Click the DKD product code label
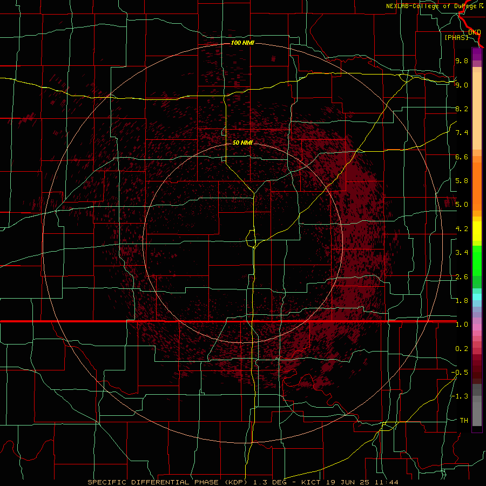This screenshot has width=486, height=486. 475,32
